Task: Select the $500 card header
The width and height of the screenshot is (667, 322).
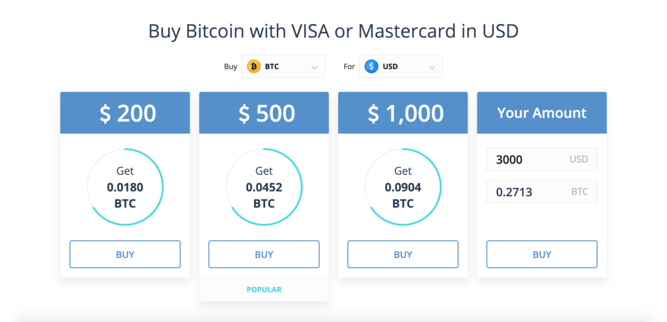Action: [x=264, y=113]
